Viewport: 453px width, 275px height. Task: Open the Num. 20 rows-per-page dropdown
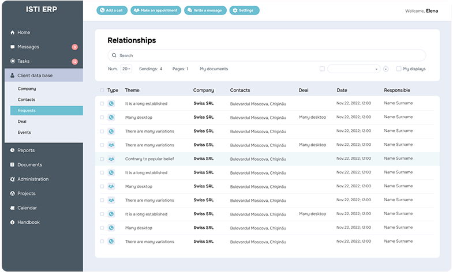pos(126,69)
